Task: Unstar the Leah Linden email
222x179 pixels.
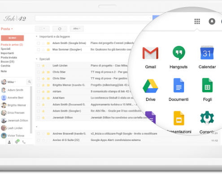Action: 43,66
